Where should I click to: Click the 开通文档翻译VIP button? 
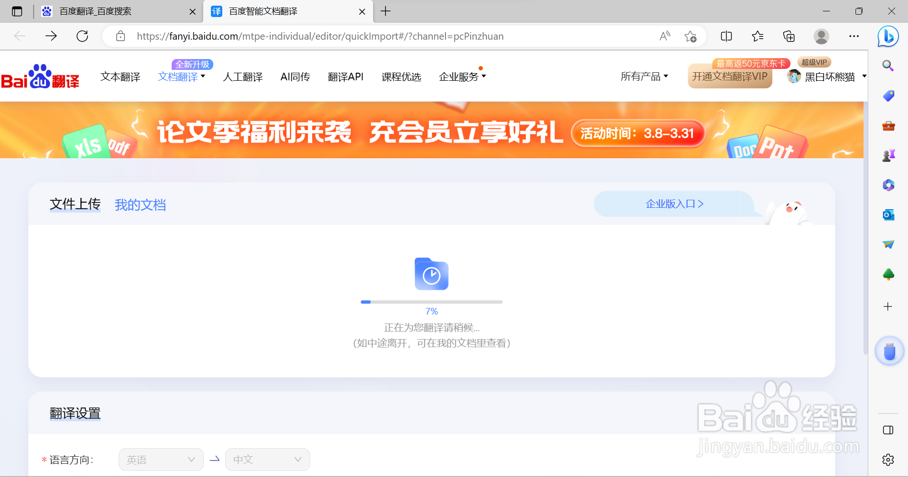[x=730, y=76]
